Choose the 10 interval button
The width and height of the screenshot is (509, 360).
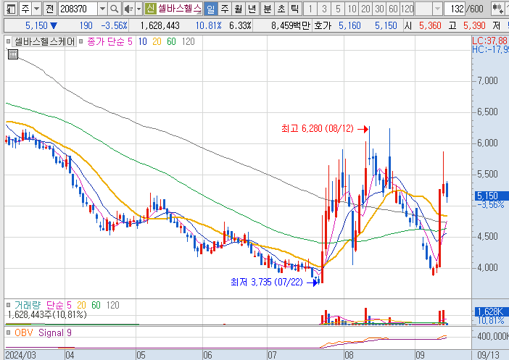coord(352,9)
